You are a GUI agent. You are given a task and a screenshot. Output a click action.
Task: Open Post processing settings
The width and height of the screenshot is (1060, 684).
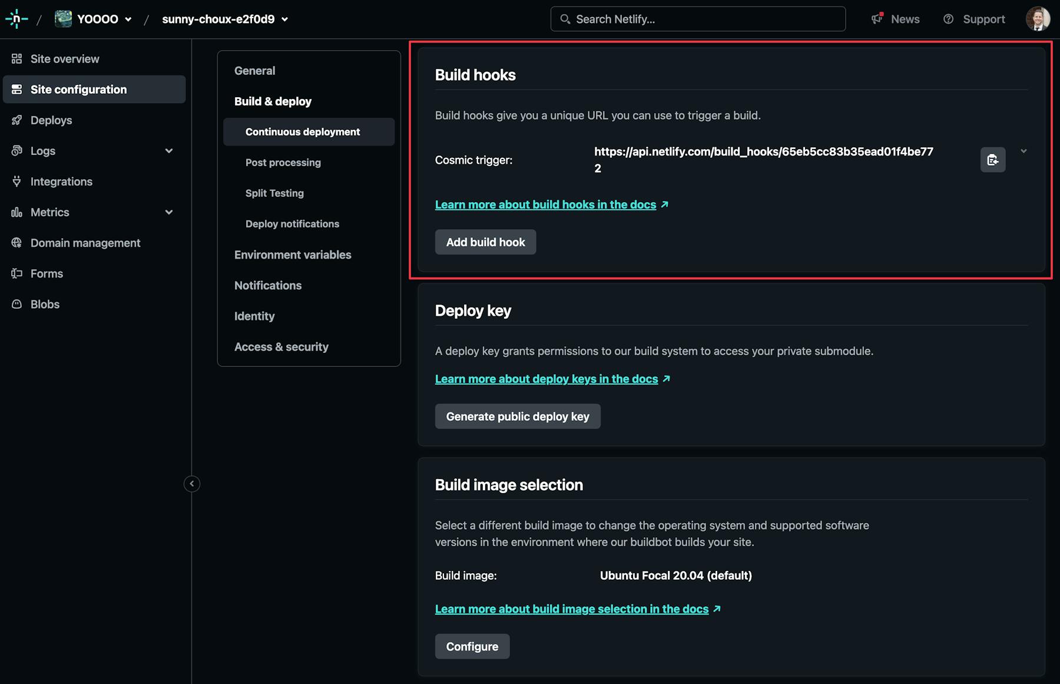tap(283, 163)
